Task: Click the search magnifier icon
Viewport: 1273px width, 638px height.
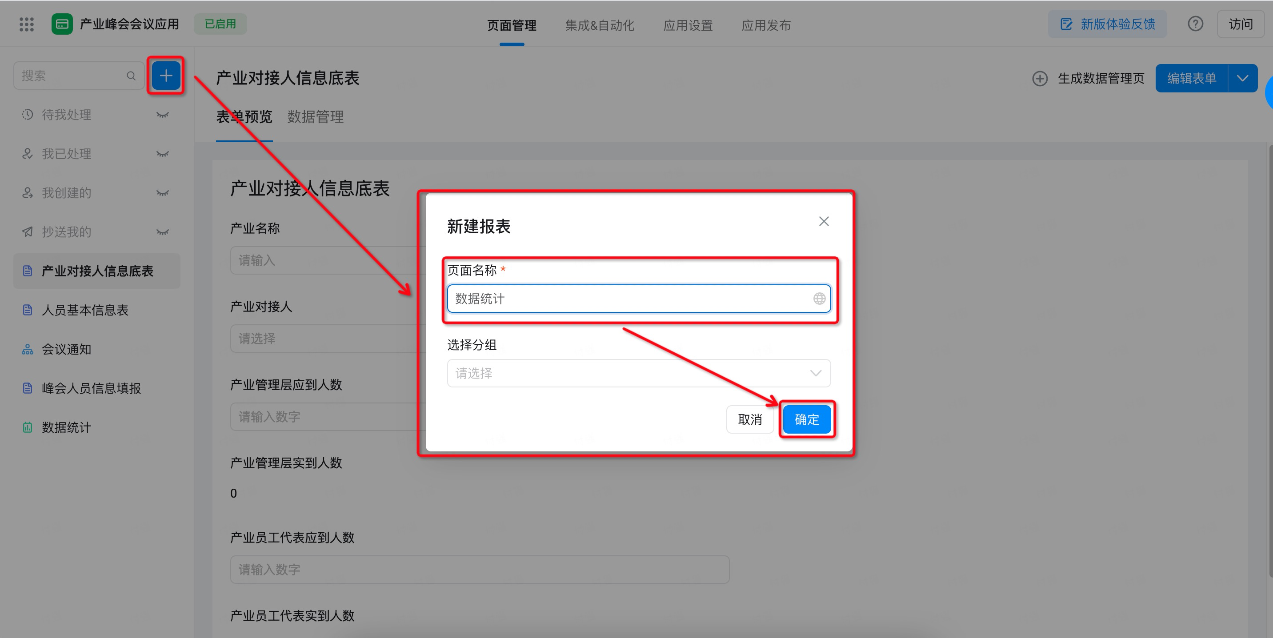Action: [131, 76]
